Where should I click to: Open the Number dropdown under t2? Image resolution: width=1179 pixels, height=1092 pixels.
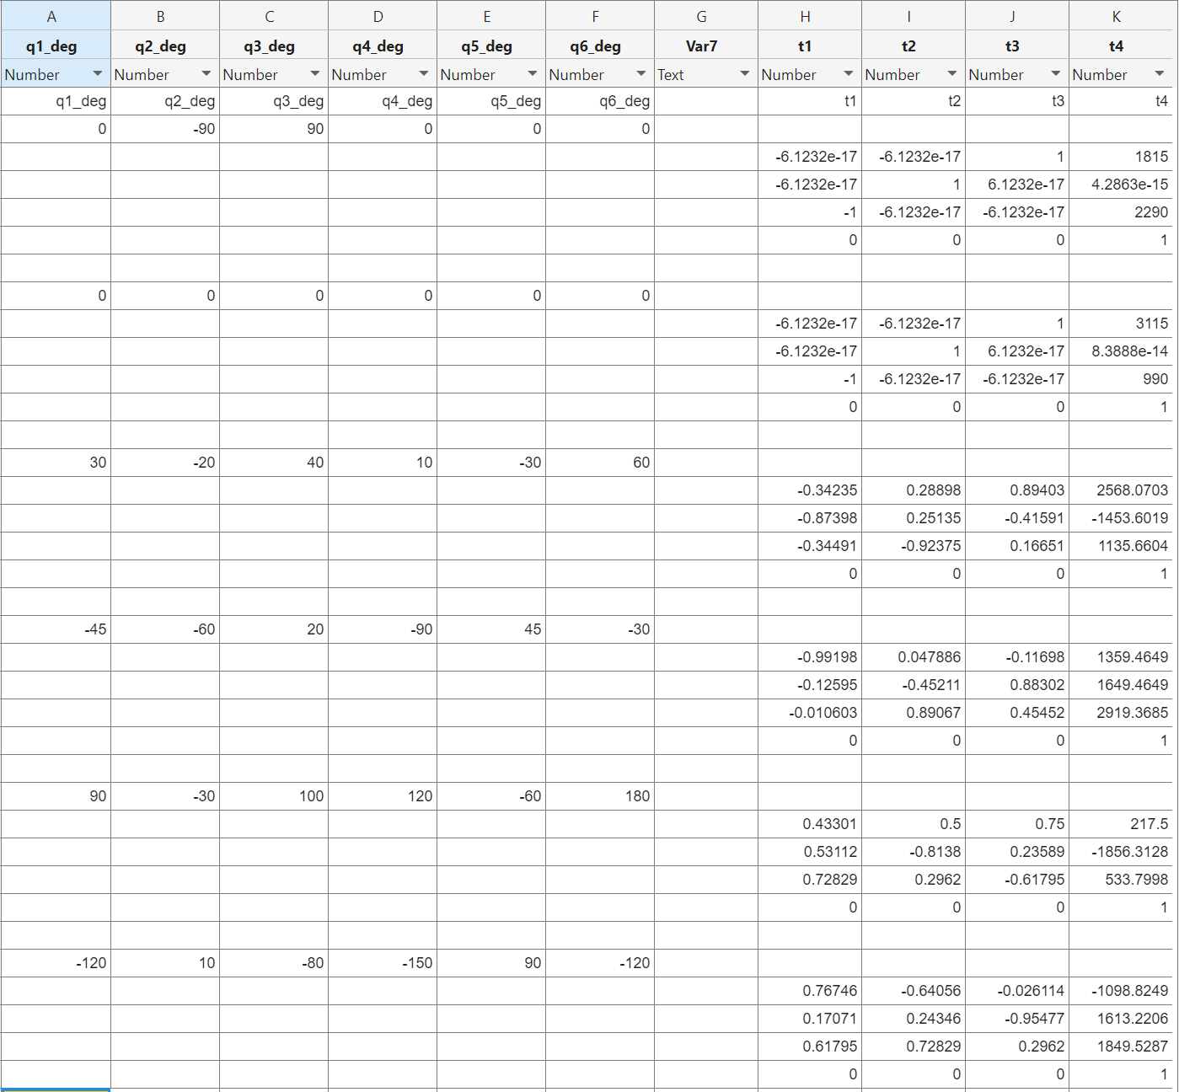tap(951, 74)
